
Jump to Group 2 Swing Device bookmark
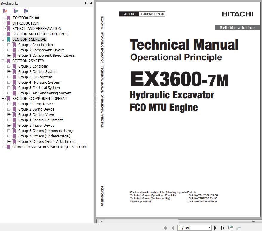(36, 109)
